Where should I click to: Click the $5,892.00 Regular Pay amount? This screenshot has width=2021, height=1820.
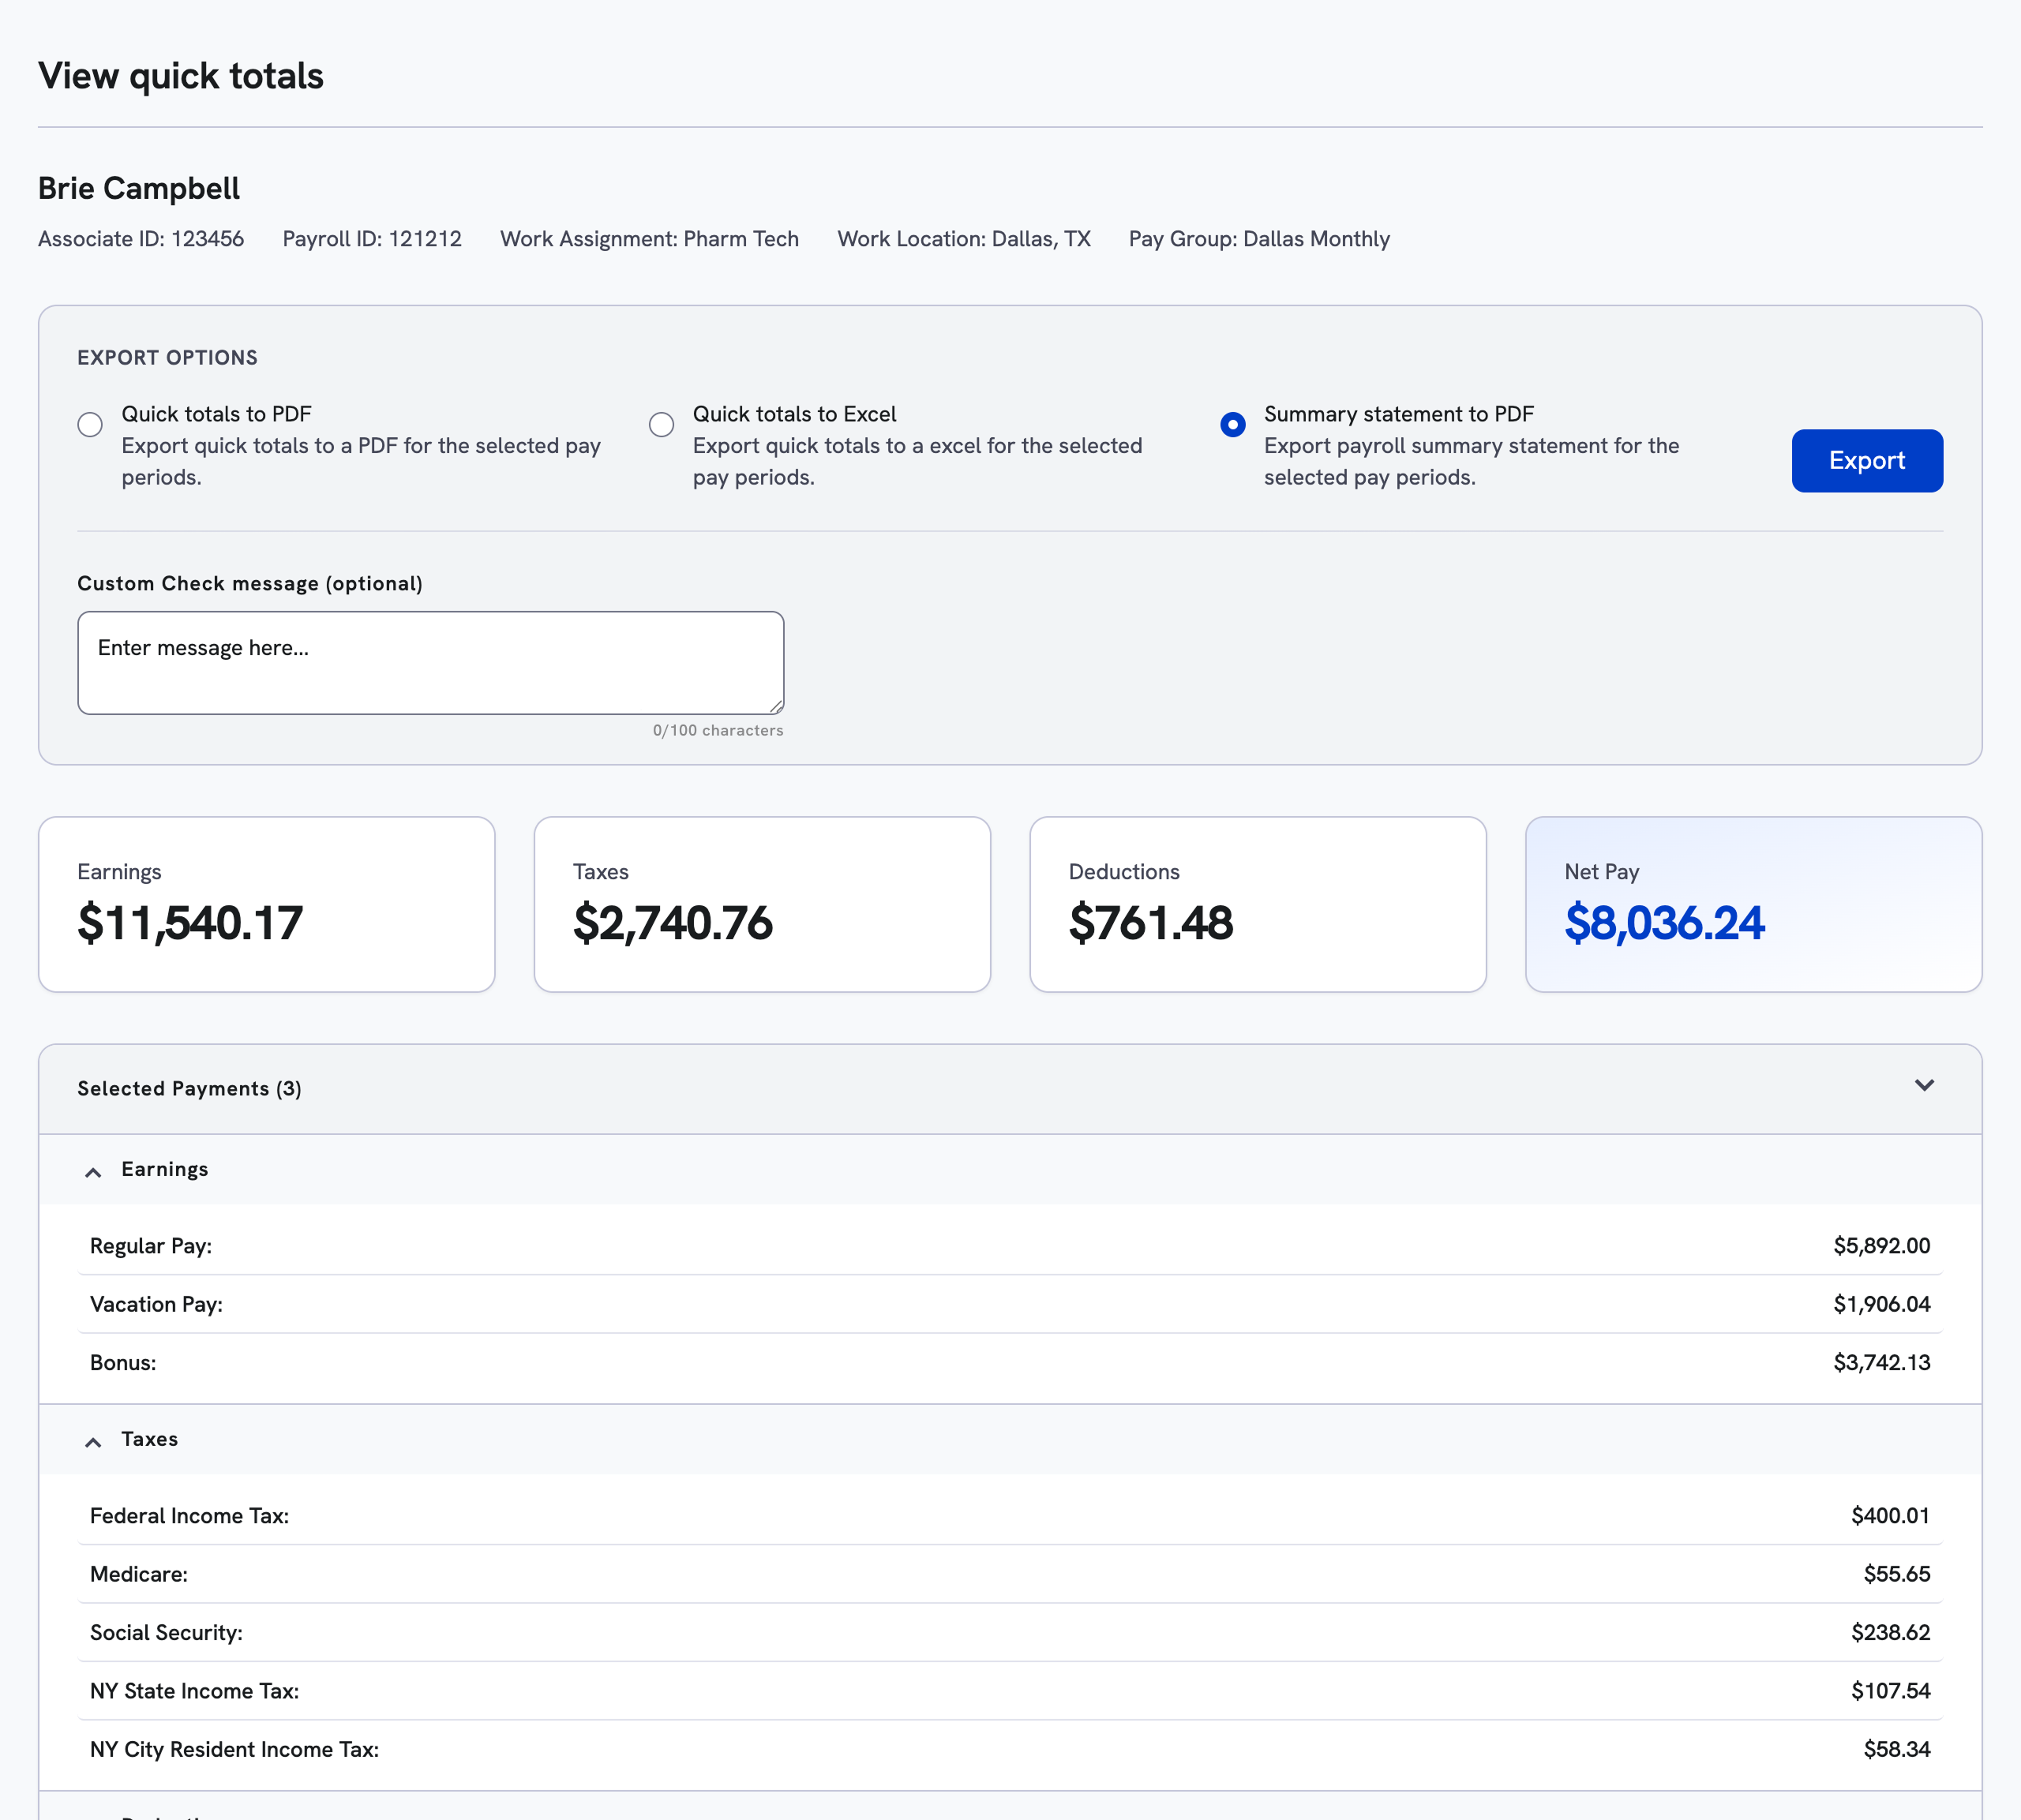tap(1881, 1246)
